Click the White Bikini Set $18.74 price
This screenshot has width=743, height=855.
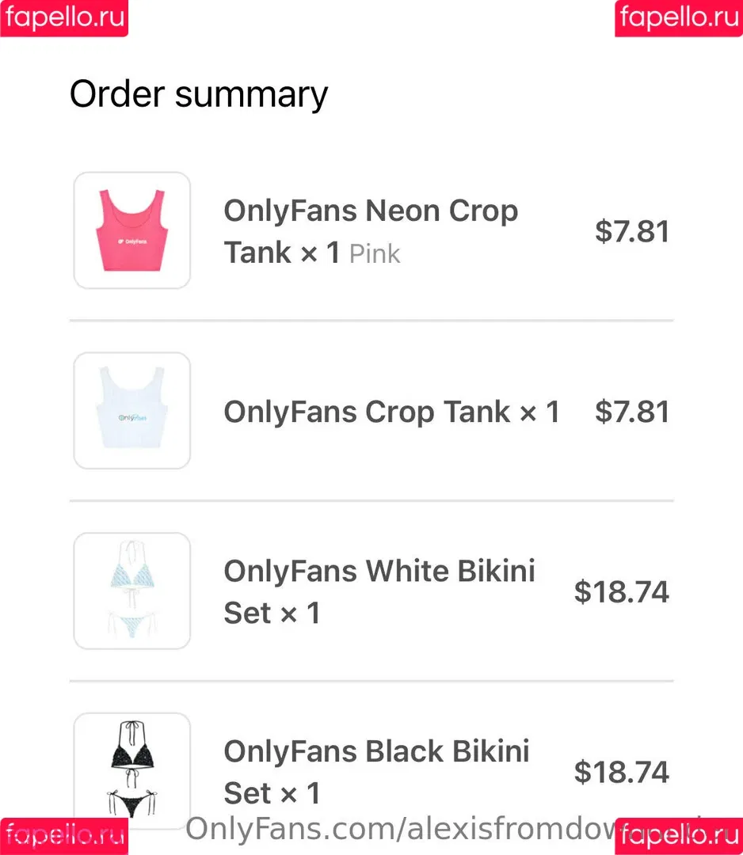(x=621, y=591)
